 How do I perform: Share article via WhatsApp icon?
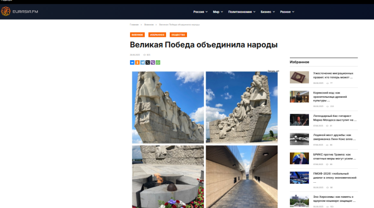coord(158,63)
